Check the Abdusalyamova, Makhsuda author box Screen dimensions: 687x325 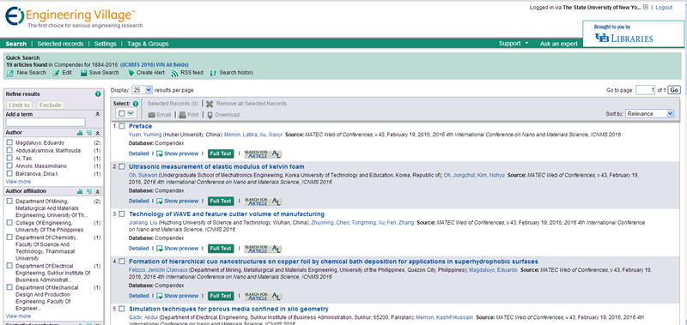9,150
